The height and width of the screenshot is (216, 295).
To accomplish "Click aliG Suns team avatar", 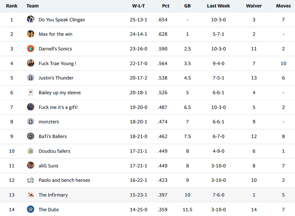I will tap(31, 166).
